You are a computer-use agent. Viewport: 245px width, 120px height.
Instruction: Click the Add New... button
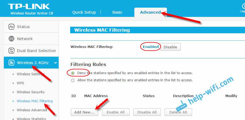(x=84, y=112)
